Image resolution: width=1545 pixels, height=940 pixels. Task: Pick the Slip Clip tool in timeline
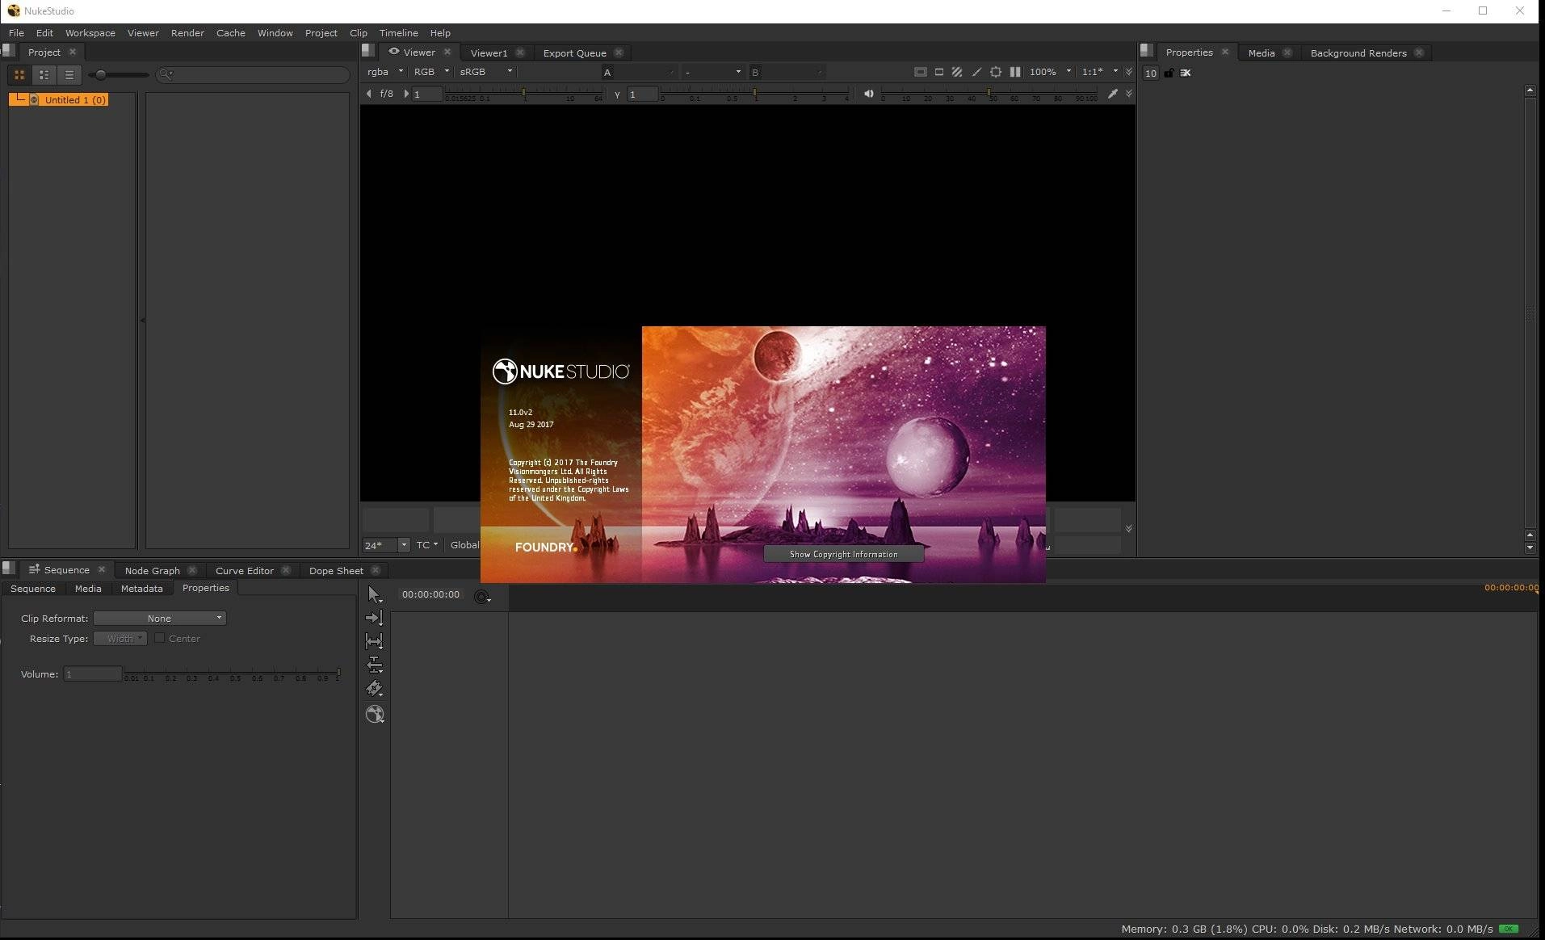pyautogui.click(x=374, y=641)
